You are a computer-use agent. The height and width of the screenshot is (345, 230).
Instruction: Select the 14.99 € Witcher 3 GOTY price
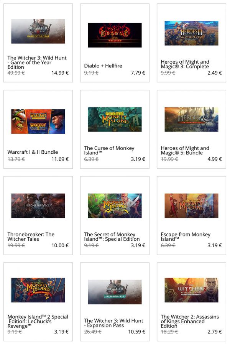pos(60,73)
